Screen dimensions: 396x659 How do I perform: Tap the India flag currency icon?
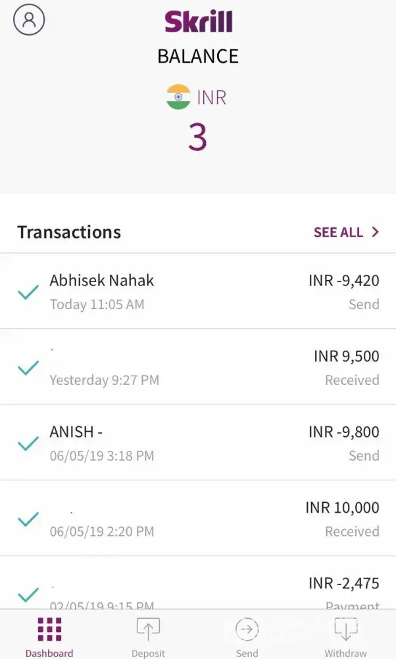click(178, 98)
